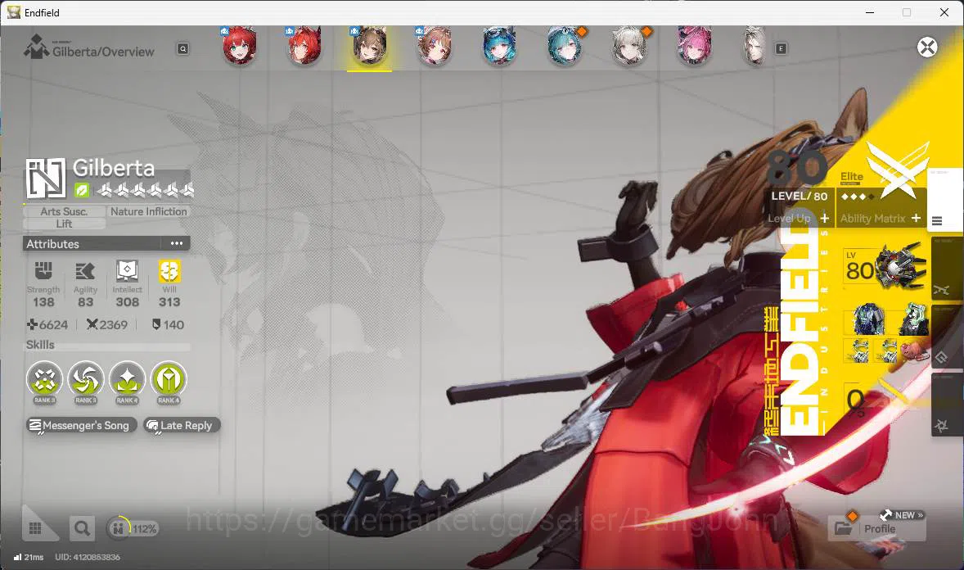Open the second silver accessory slot

(886, 351)
